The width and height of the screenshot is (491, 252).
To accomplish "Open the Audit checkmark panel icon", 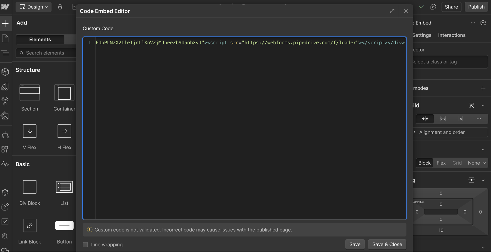I will 5,222.
